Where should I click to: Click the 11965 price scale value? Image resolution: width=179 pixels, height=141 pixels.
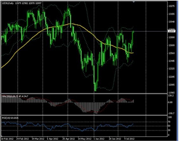pyautogui.click(x=172, y=92)
